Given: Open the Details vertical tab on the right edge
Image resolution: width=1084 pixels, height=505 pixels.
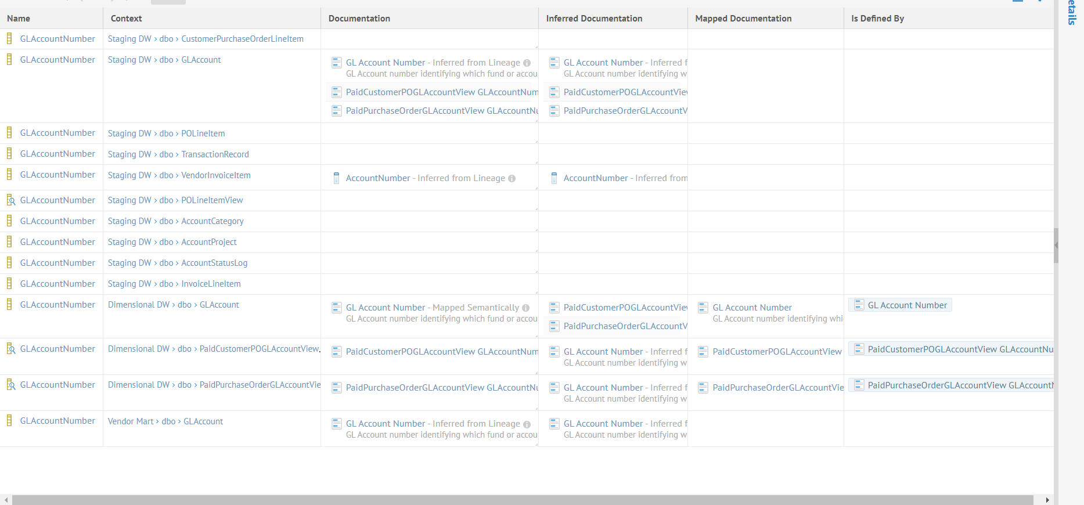Looking at the screenshot, I should (x=1072, y=13).
